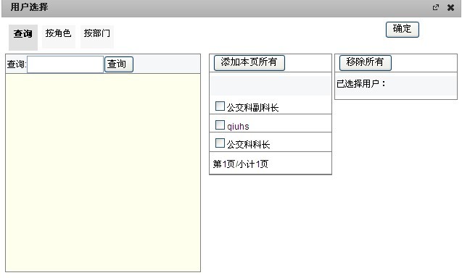Open the 按部门 tab
Image resolution: width=462 pixels, height=278 pixels.
(97, 36)
